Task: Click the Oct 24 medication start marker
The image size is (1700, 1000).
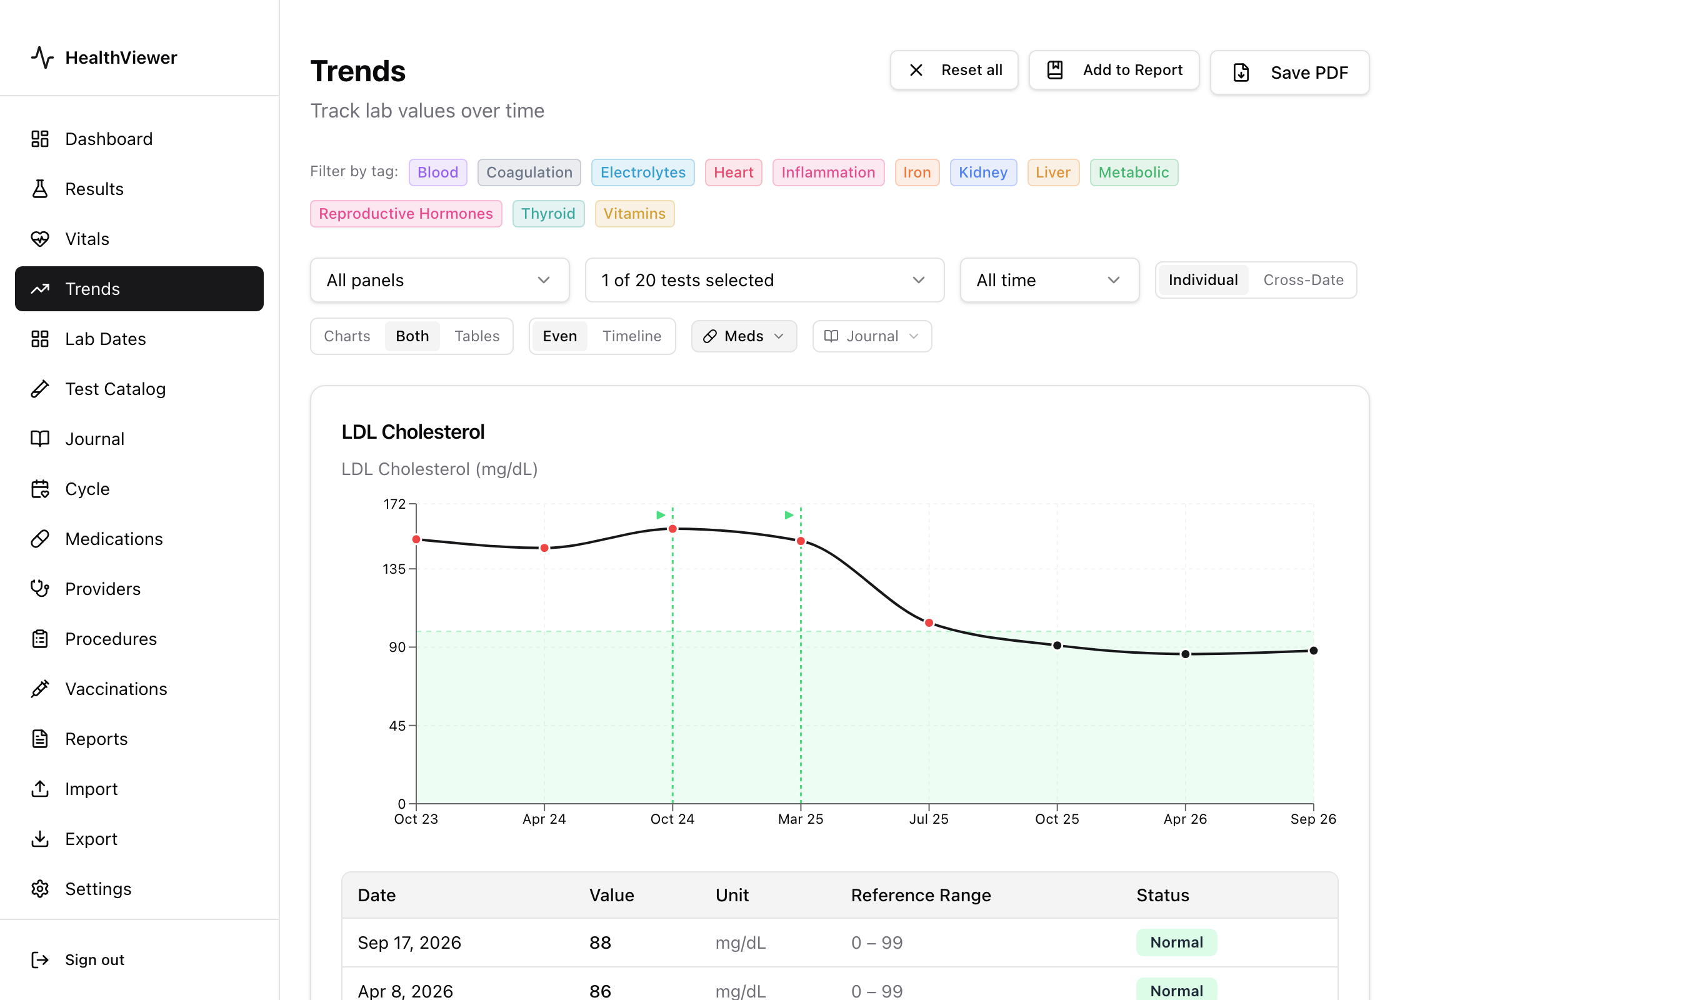Action: click(661, 516)
